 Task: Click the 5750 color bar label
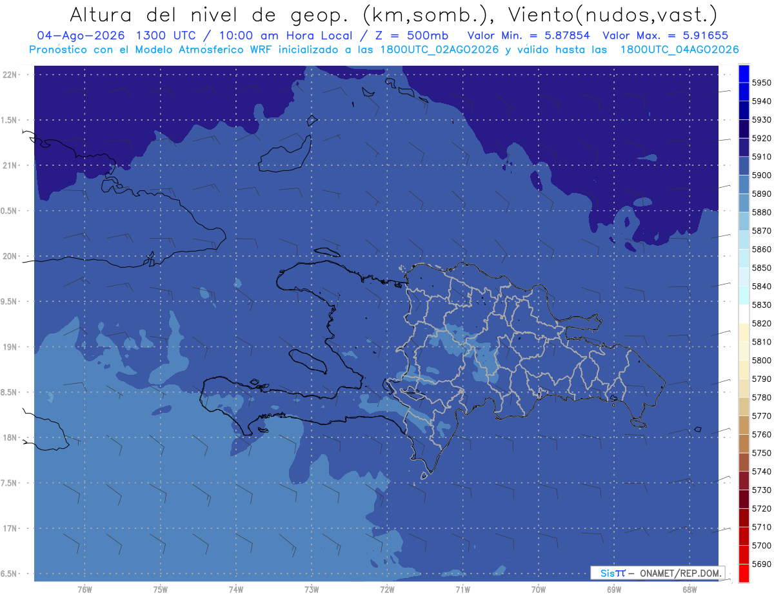coord(761,453)
